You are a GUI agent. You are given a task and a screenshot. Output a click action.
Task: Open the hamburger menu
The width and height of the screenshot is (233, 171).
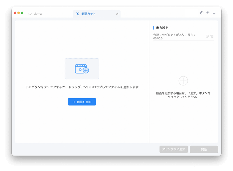click(214, 13)
